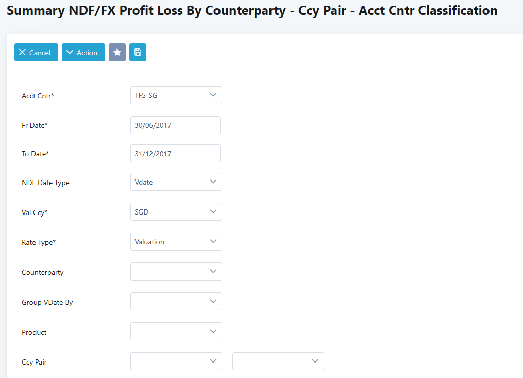Click the chevron icon in Action button
523x378 pixels.
(70, 53)
